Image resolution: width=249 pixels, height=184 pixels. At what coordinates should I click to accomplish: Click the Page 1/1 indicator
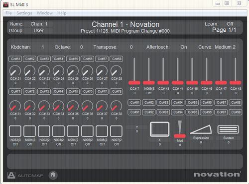(224, 30)
